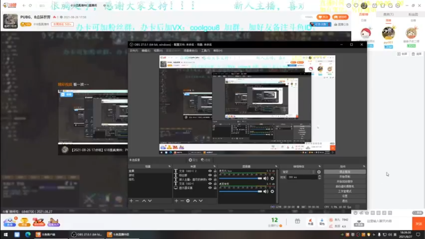The height and width of the screenshot is (239, 425).
Task: Pop out the Audio Mixer dock panel
Action: (276, 166)
